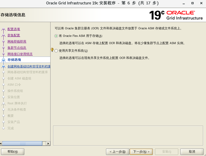Maximize the installer window
The width and height of the screenshot is (206, 156).
(193, 3)
